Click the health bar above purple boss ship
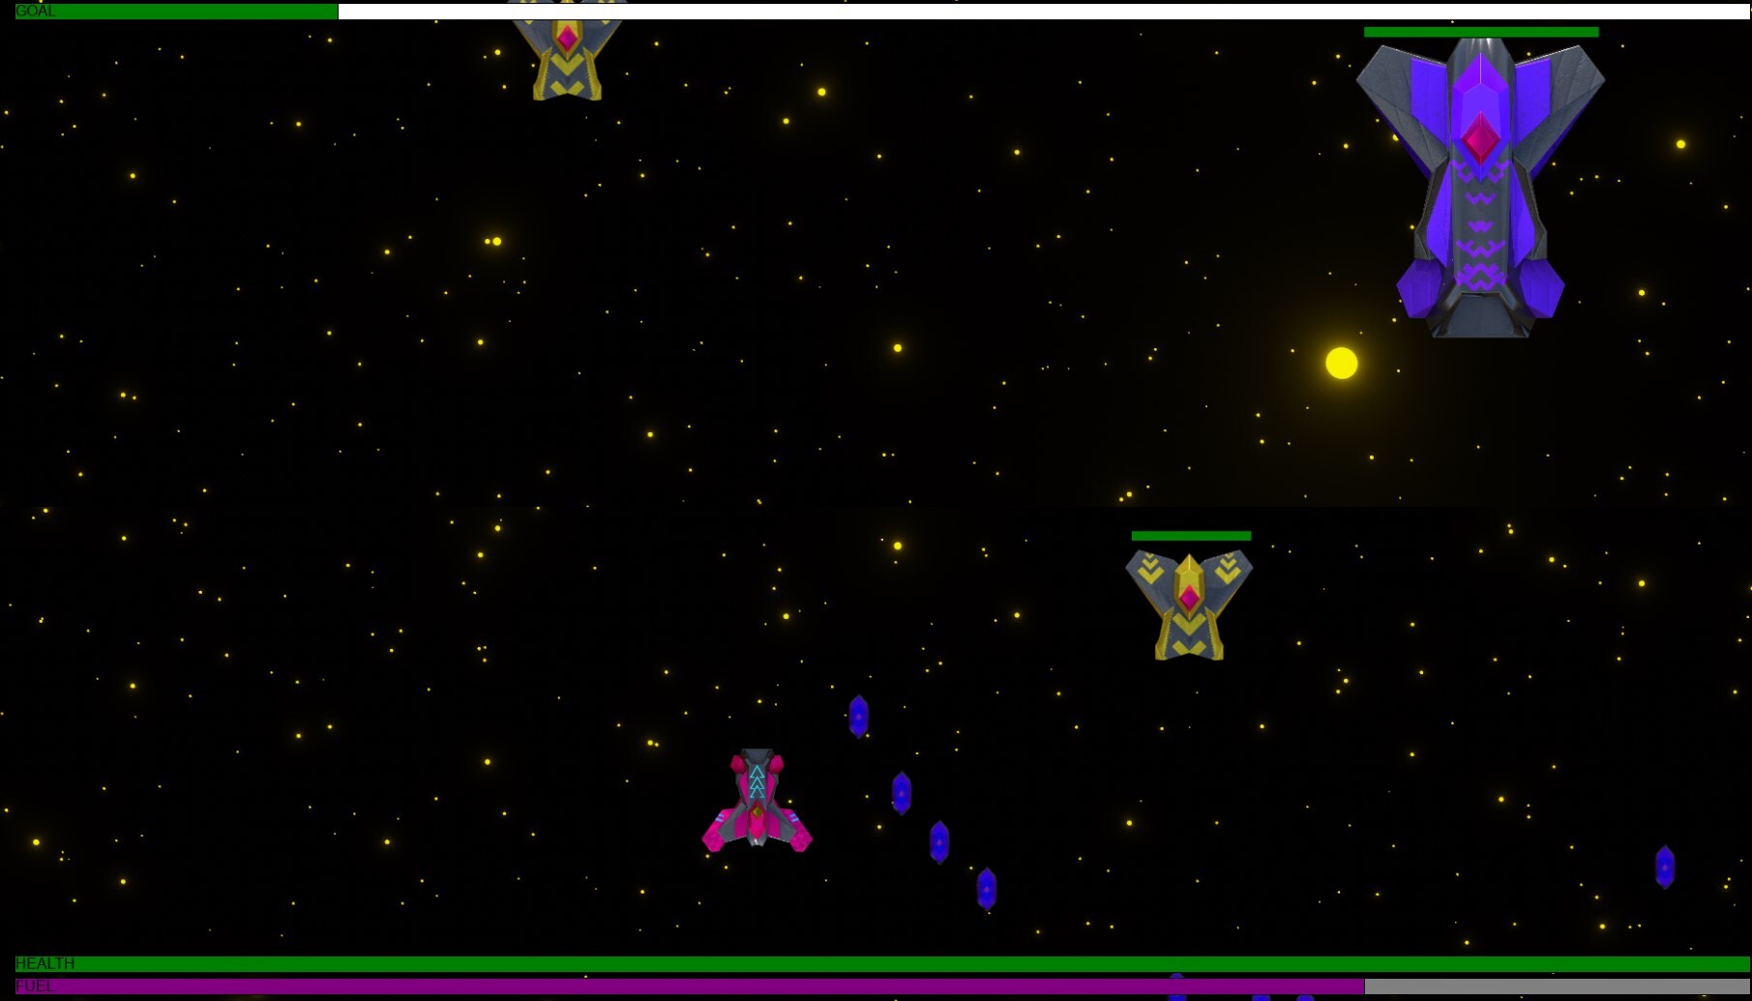Image resolution: width=1752 pixels, height=1001 pixels. [1480, 32]
